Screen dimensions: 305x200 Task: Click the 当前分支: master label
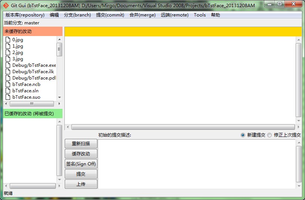[x=21, y=23]
